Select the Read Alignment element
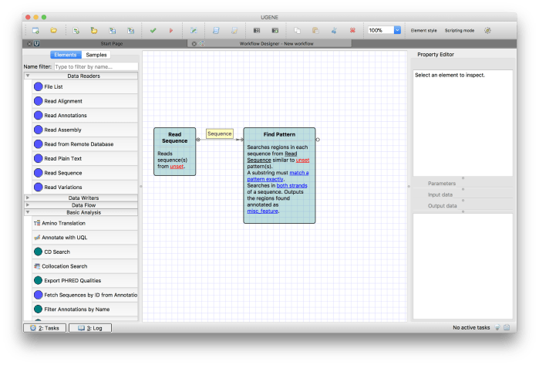The height and width of the screenshot is (365, 539). (63, 101)
